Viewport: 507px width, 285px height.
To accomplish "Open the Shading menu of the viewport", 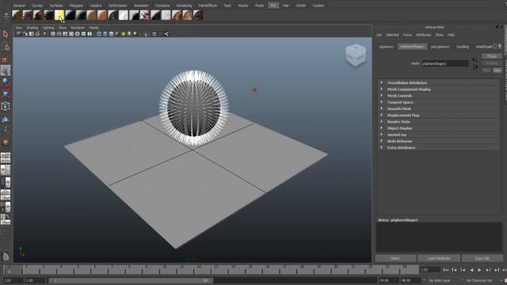I will pos(32,28).
